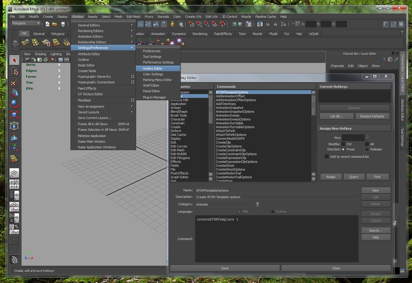This screenshot has height=283, width=412.
Task: Click the X coordinate input field
Action: click(x=311, y=24)
